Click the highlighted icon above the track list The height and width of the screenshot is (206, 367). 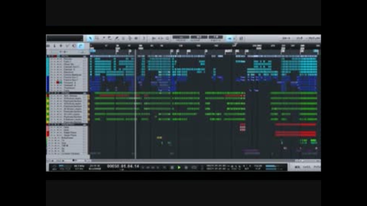[x=81, y=46]
